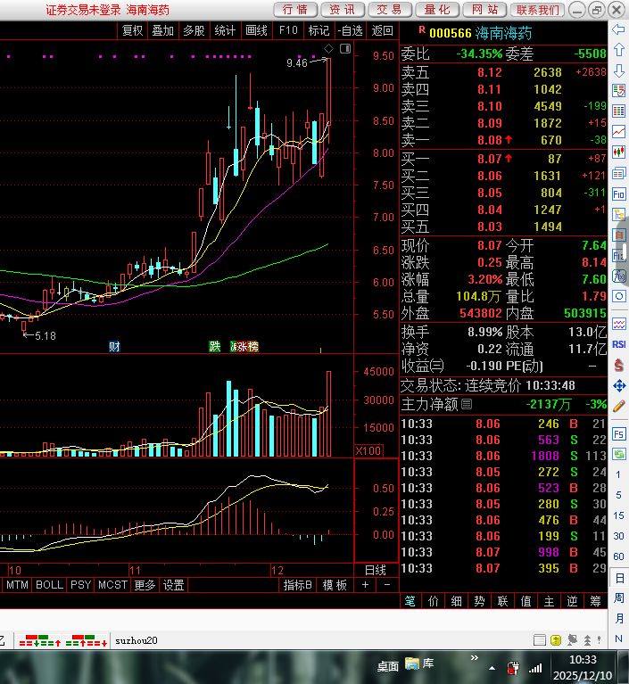This screenshot has height=684, width=629.
Task: Open the 库 library folder on the taskbar
Action: [419, 663]
